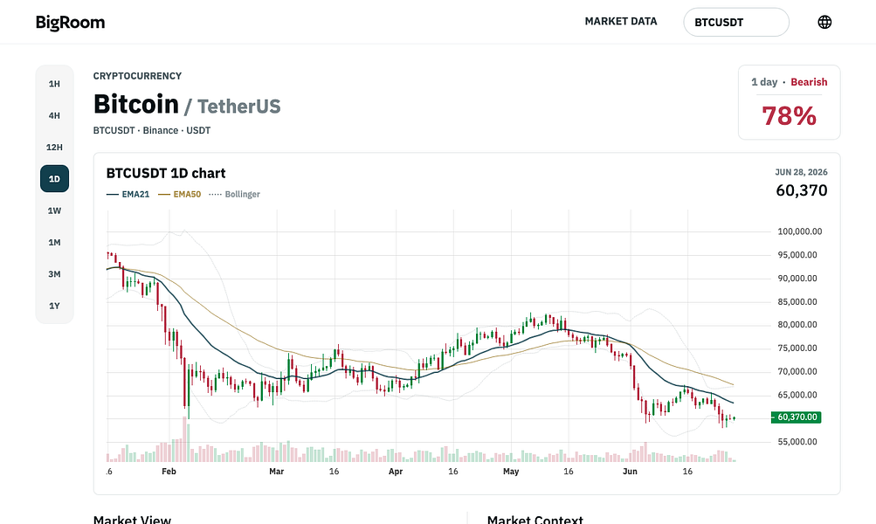This screenshot has width=876, height=524.
Task: Change timeframe to 3M
Action: click(x=54, y=274)
